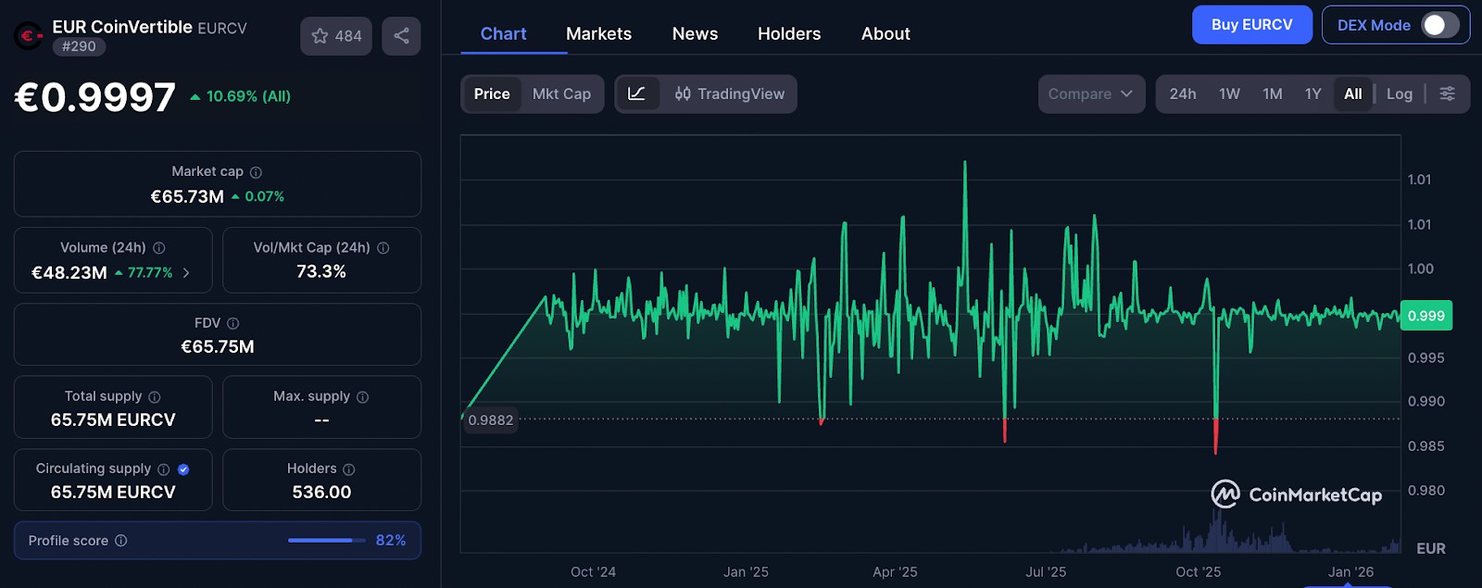Click the 73.3% Vol/Mkt Cap value
This screenshot has height=588, width=1482.
click(321, 271)
